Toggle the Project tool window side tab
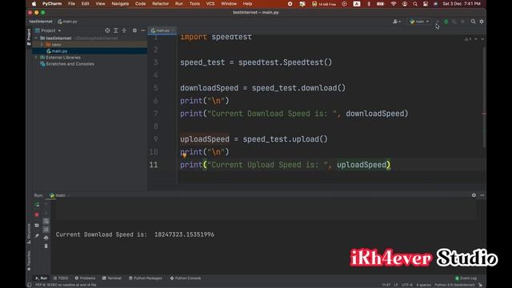Viewport: 512px width, 288px height. pos(29,37)
